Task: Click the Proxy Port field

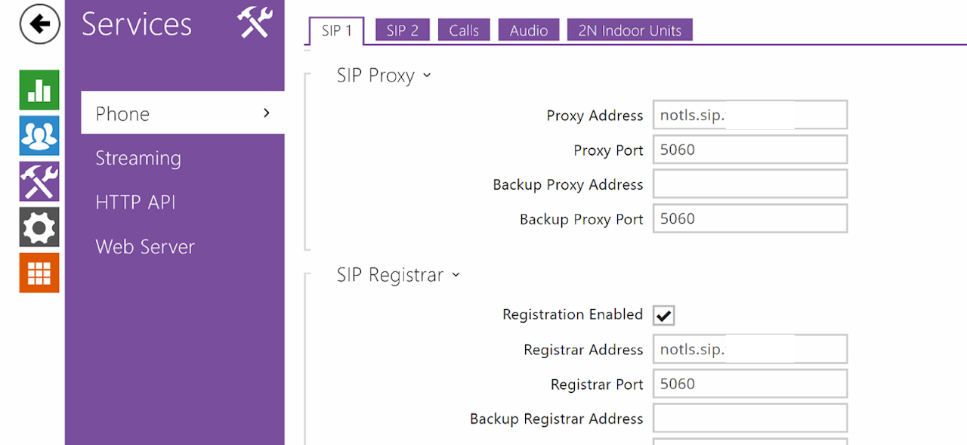Action: [x=749, y=150]
